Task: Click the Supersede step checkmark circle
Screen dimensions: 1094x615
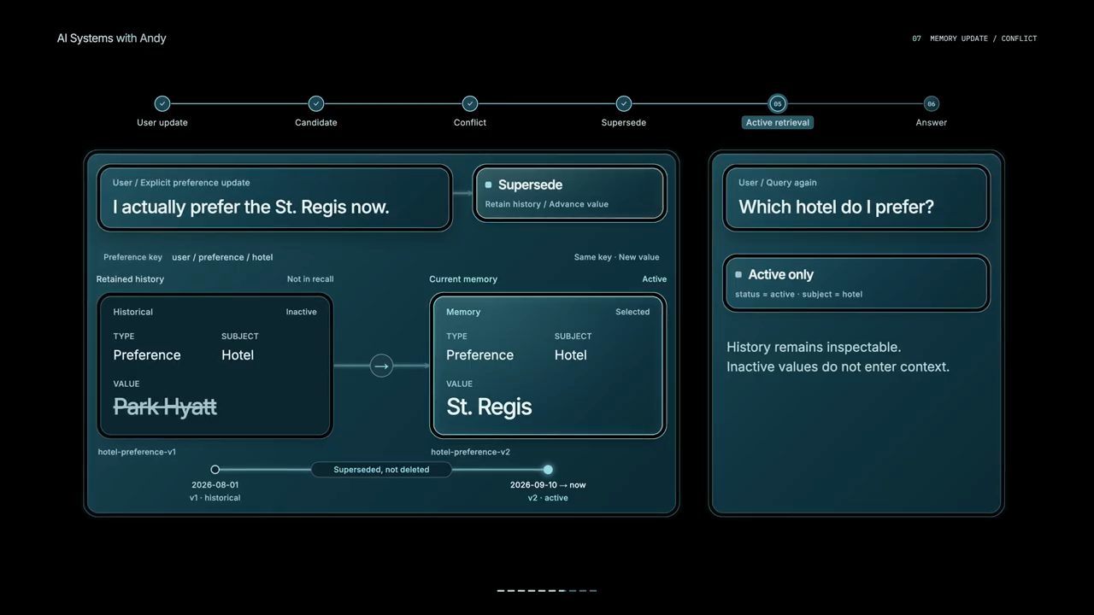Action: pos(624,103)
